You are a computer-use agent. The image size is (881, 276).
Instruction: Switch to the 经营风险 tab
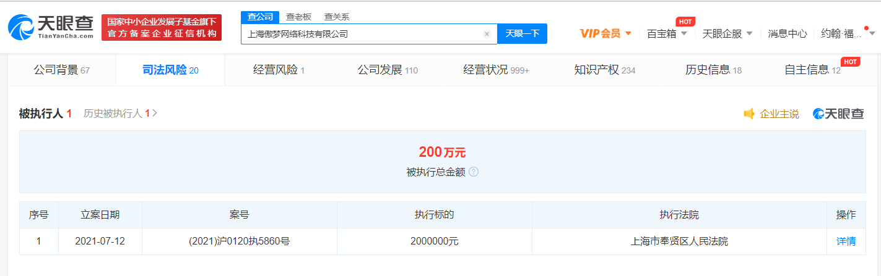click(279, 70)
